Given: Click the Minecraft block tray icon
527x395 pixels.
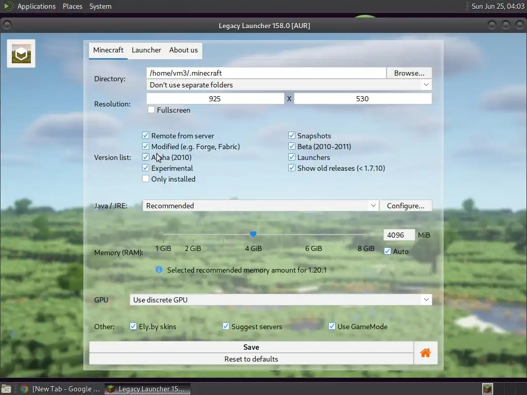Looking at the screenshot, I should pos(487,389).
